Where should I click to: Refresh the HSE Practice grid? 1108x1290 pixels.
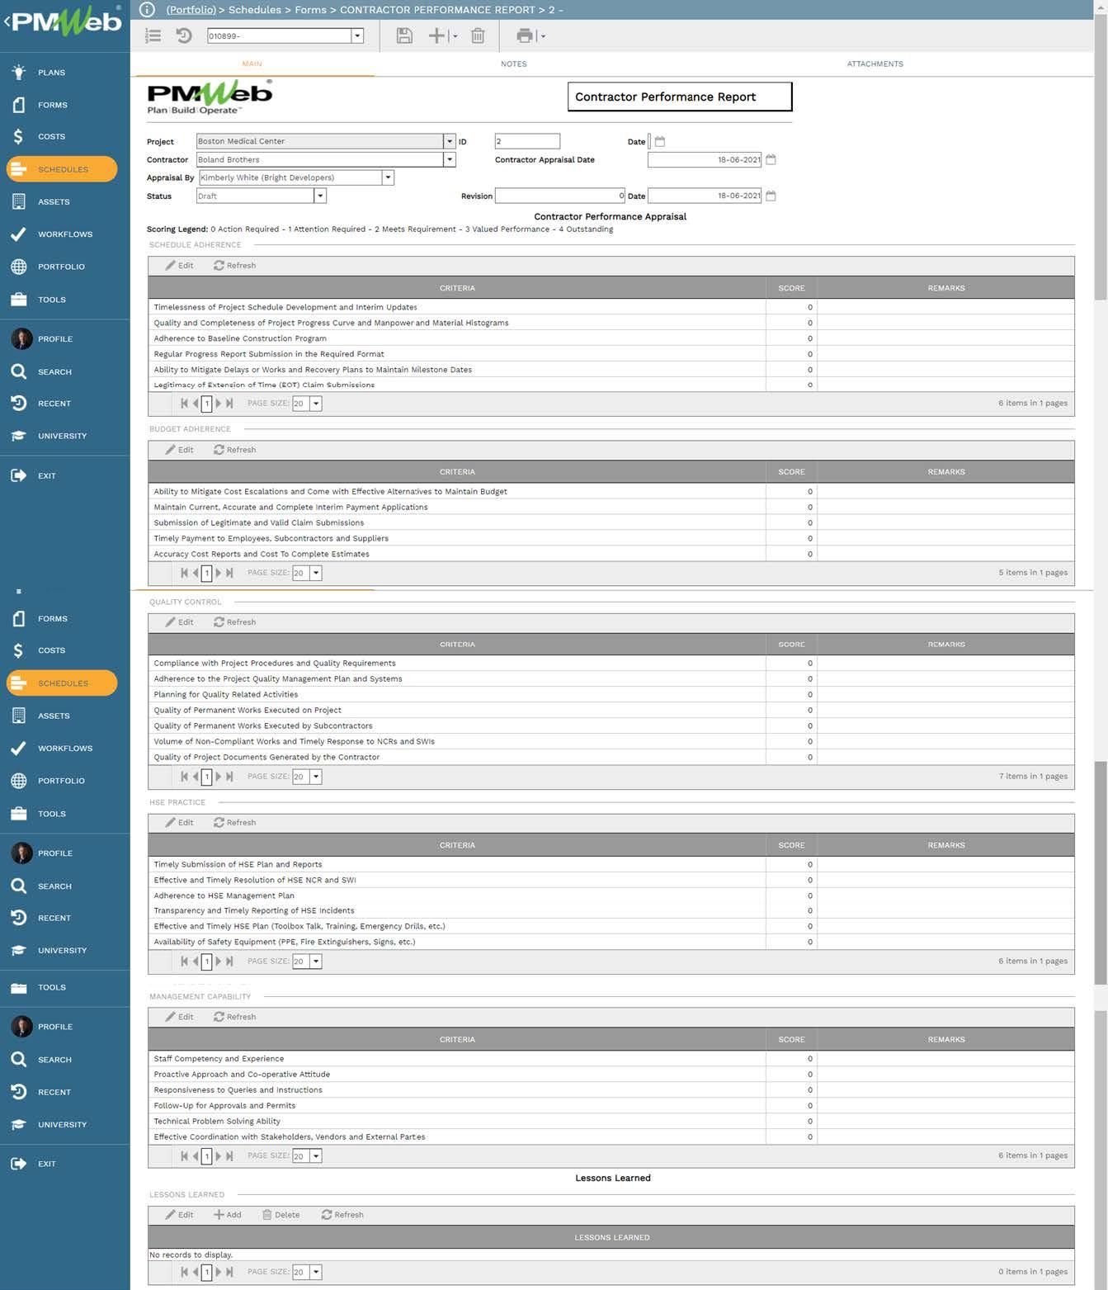pyautogui.click(x=235, y=823)
